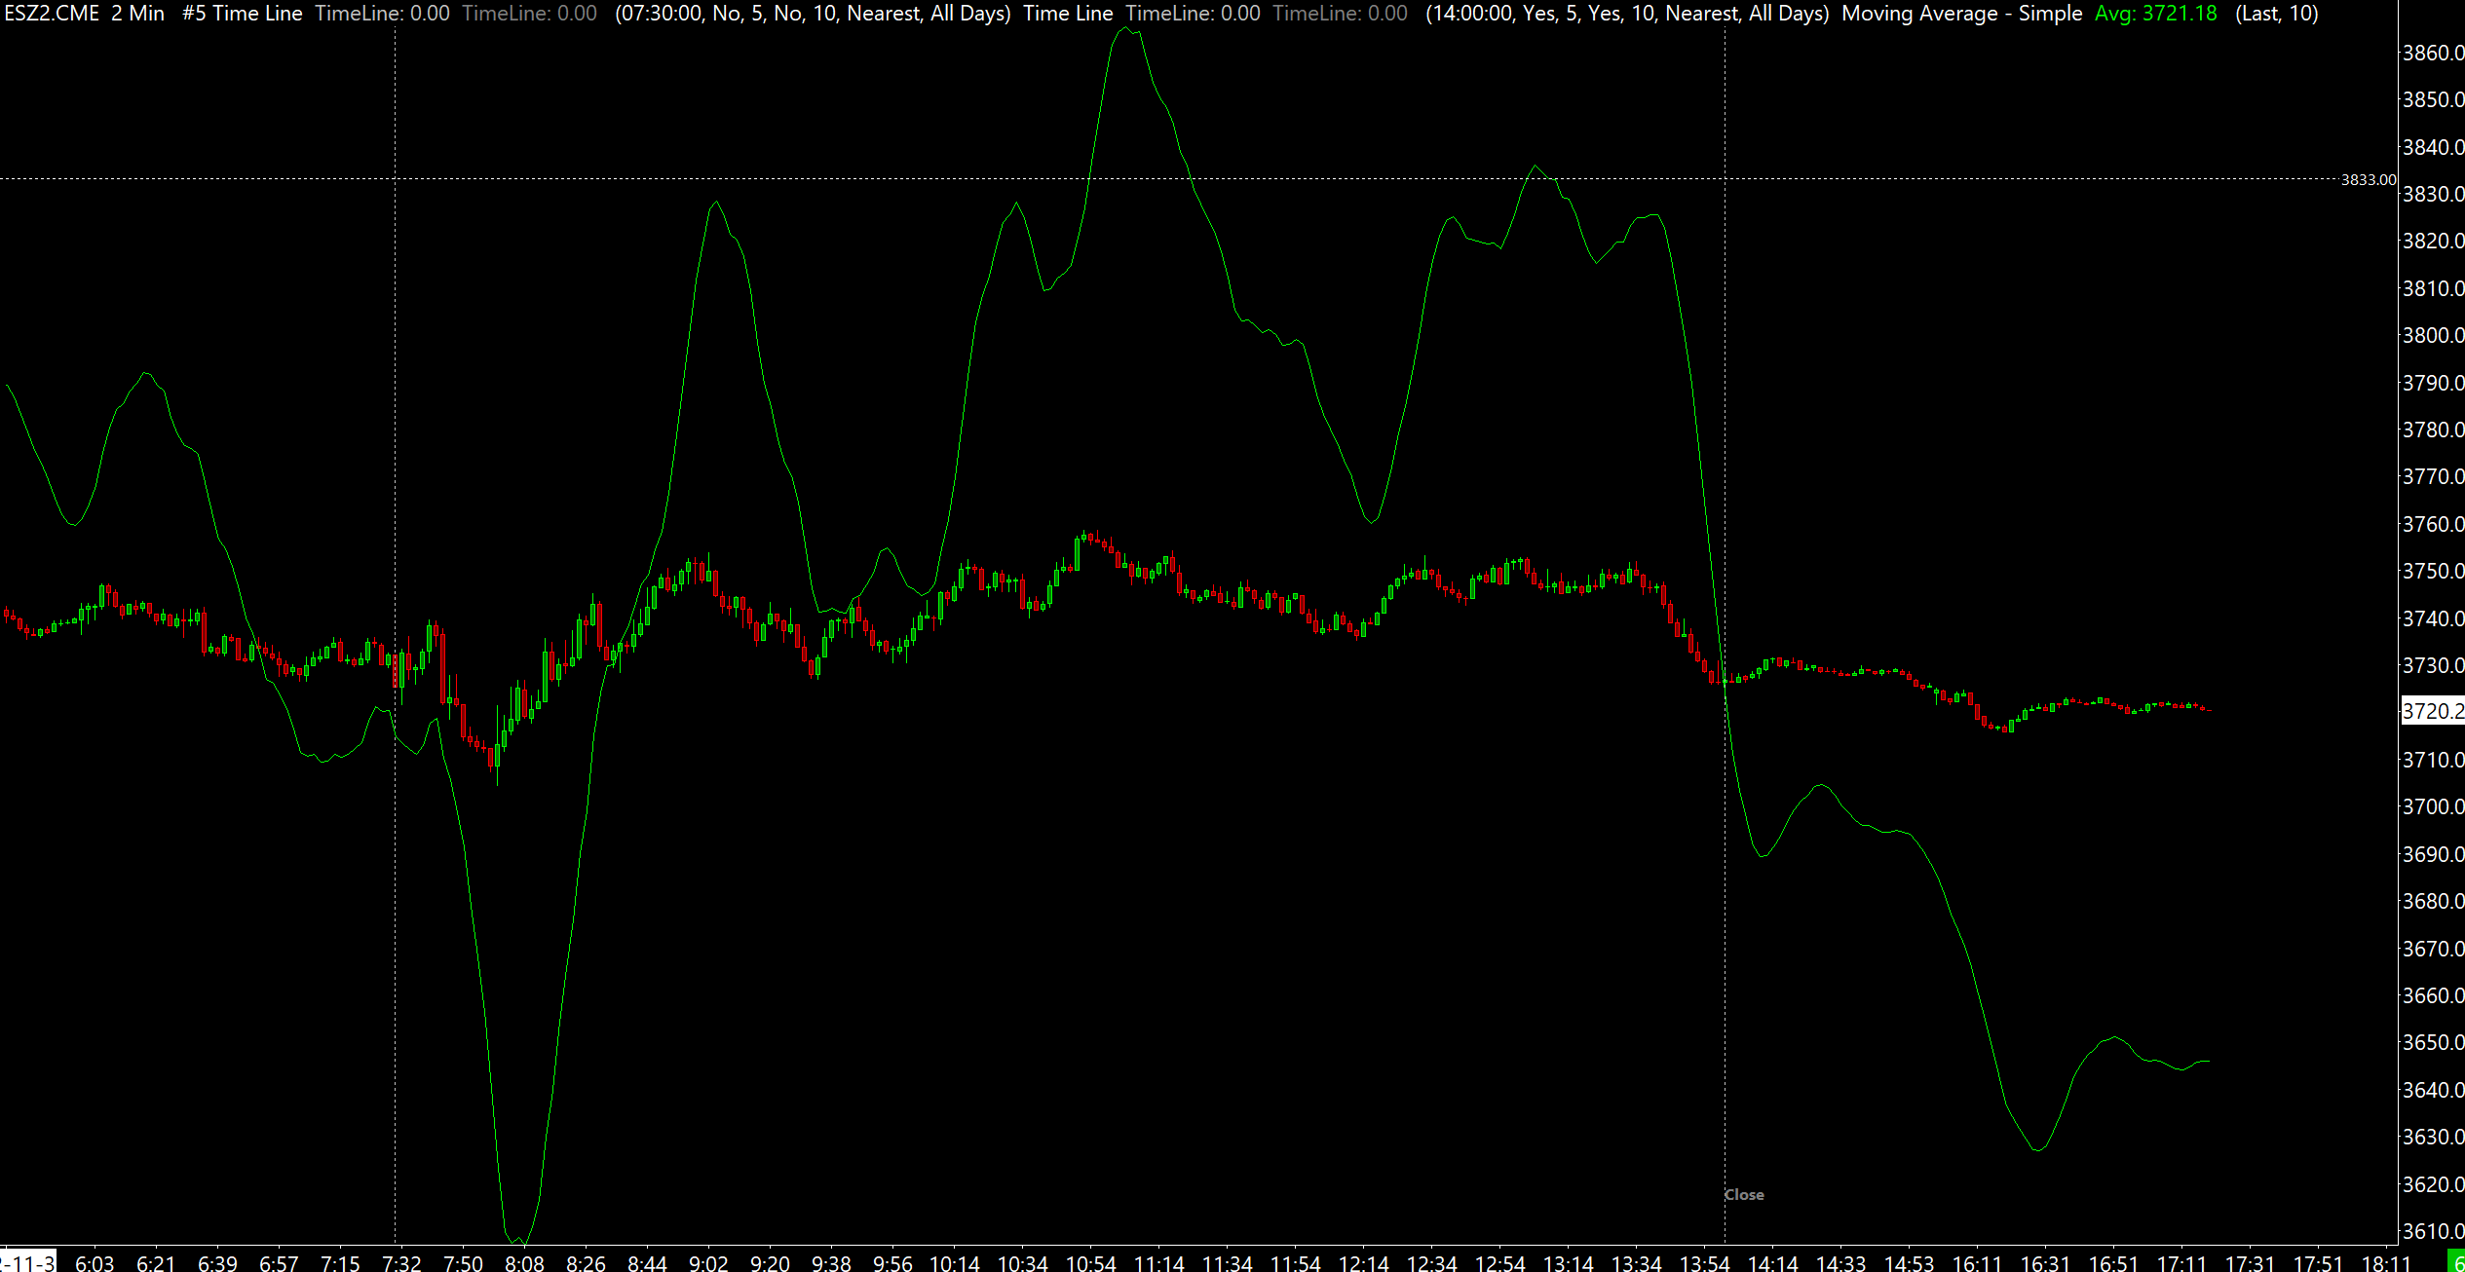Viewport: 2465px width, 1272px height.
Task: Click the 3860.0 price scale label
Action: pos(2432,53)
